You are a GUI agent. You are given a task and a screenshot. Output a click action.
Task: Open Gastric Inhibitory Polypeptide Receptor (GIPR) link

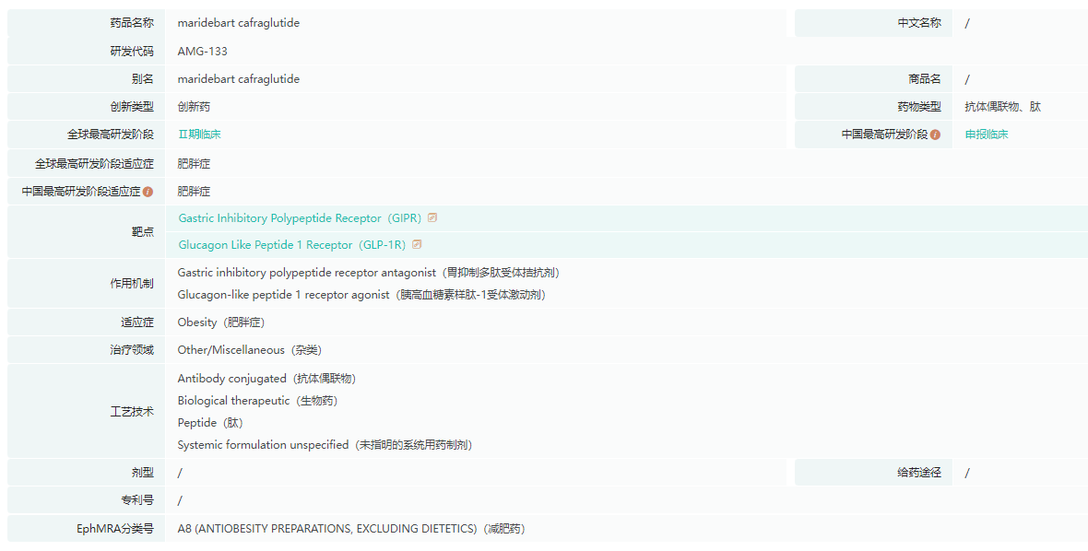point(300,217)
